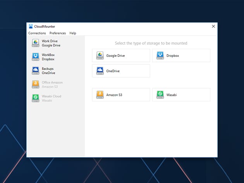The height and width of the screenshot is (183, 244).
Task: Choose Wasabi as storage type to mount
Action: [x=181, y=94]
